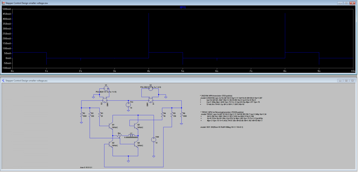358x172 pixels.
Task: Click the Vdd 12V supply symbol
Action: click(154, 139)
